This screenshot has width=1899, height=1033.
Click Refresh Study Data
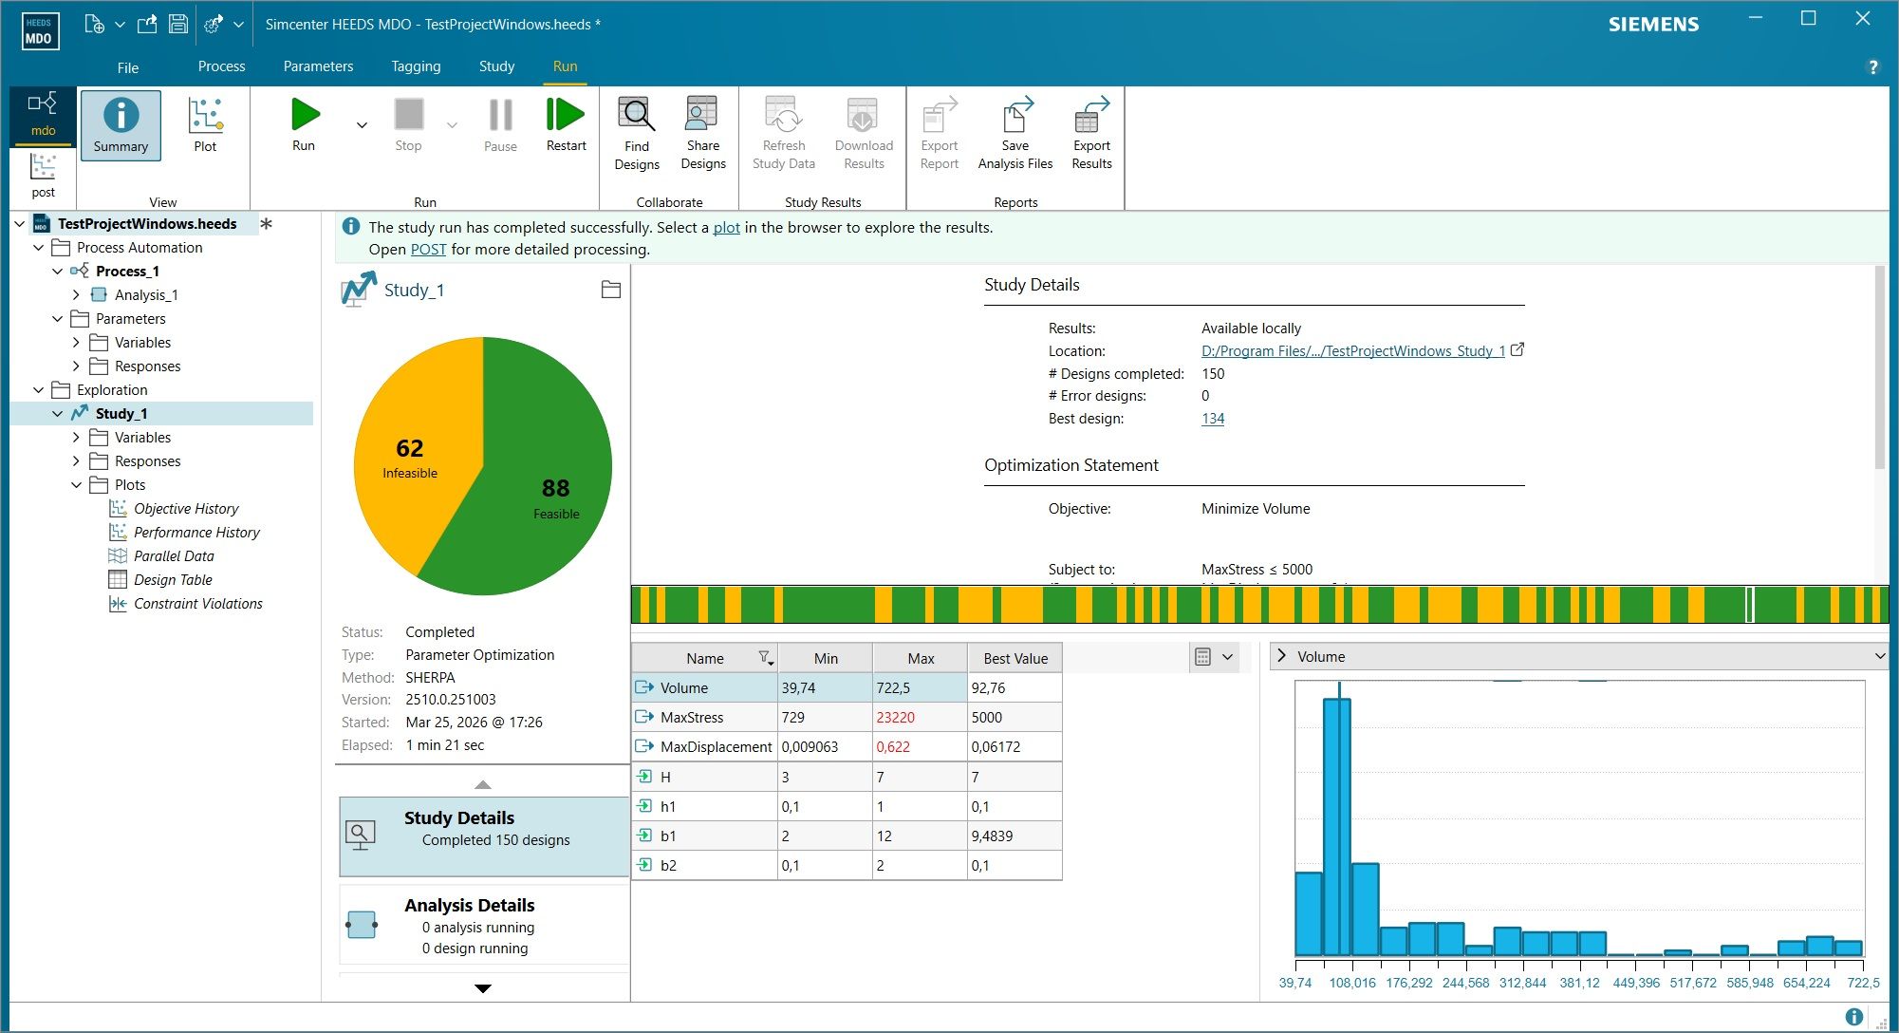(784, 133)
